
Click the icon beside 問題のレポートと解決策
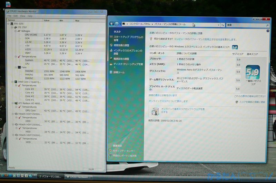pyautogui.click(x=110, y=155)
